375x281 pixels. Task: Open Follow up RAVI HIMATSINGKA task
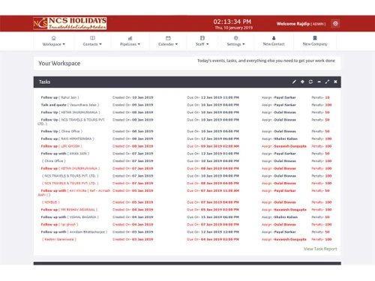tap(67, 139)
